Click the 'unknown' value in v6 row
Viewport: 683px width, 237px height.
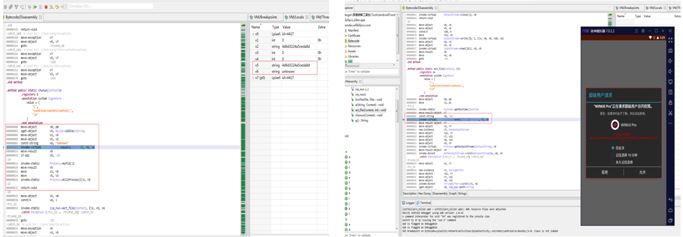tap(289, 71)
